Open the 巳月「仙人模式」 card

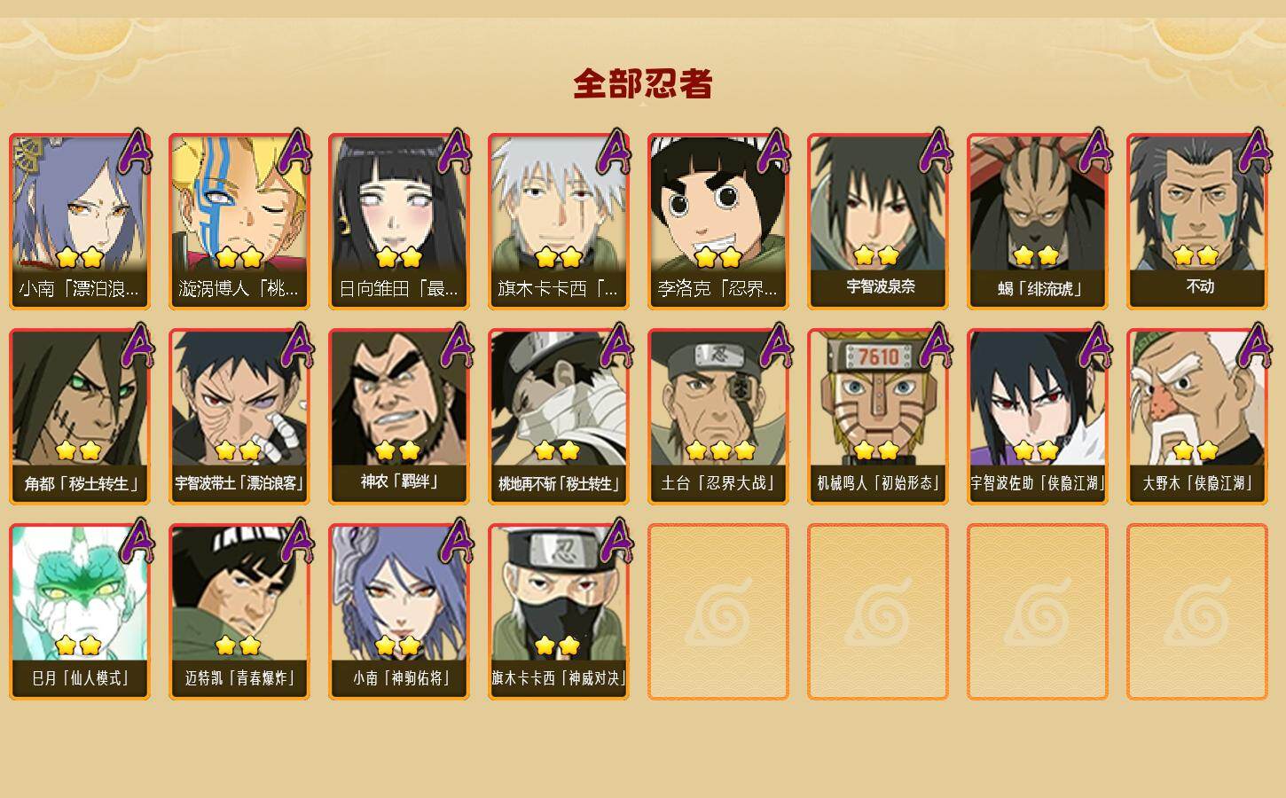coord(80,612)
